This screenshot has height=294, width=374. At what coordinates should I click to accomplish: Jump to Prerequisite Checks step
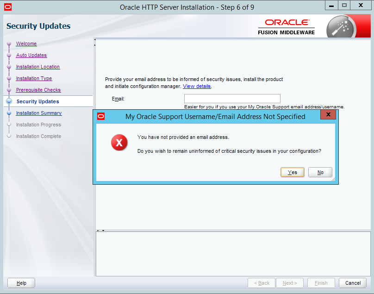point(38,90)
